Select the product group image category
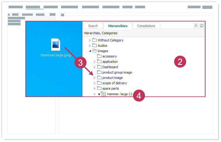The width and height of the screenshot is (221, 142). (117, 72)
